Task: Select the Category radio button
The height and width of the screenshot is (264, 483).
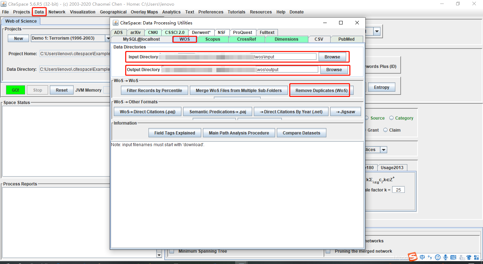Action: 391,118
